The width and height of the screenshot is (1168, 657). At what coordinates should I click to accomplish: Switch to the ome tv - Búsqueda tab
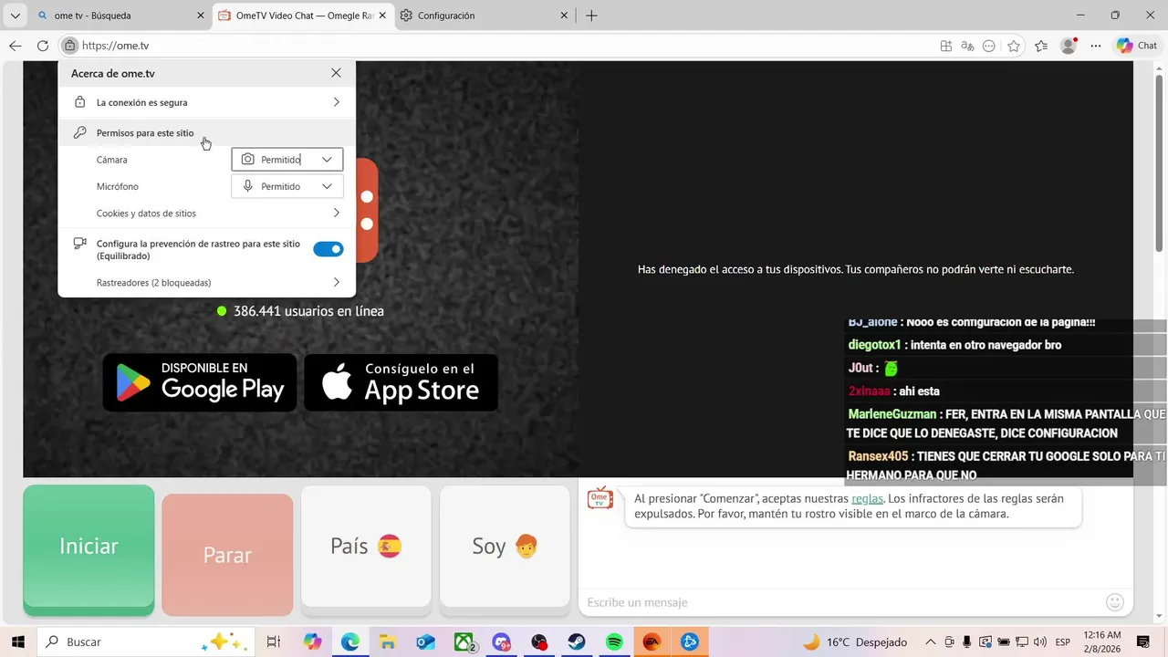(x=120, y=16)
